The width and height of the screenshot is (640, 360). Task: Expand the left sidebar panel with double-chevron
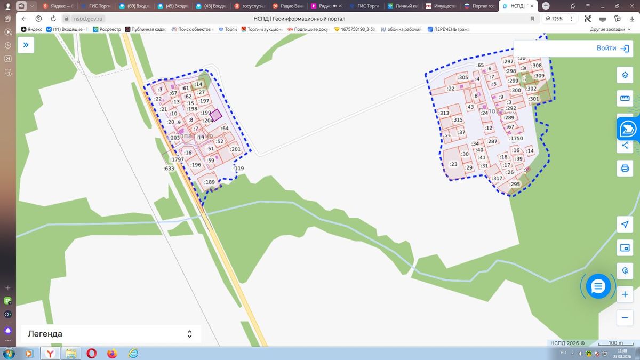(x=26, y=45)
